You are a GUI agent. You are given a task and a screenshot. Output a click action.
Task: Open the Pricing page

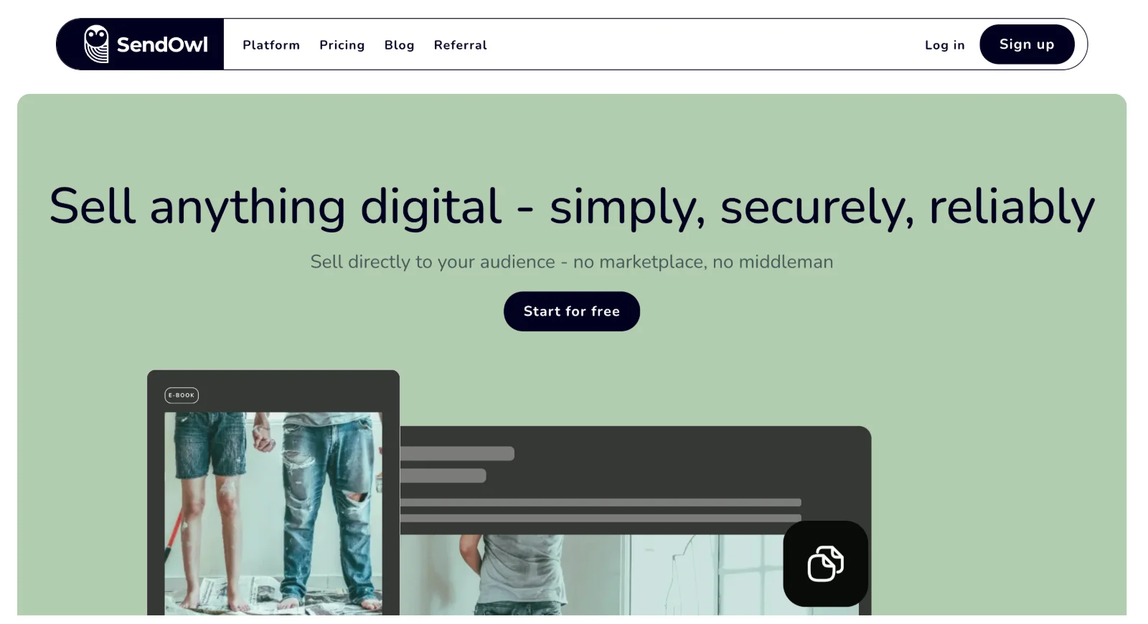[342, 45]
